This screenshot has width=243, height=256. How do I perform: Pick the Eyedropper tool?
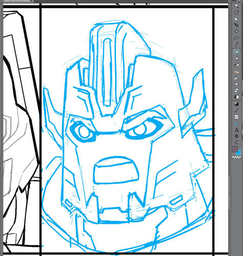[x=236, y=45]
